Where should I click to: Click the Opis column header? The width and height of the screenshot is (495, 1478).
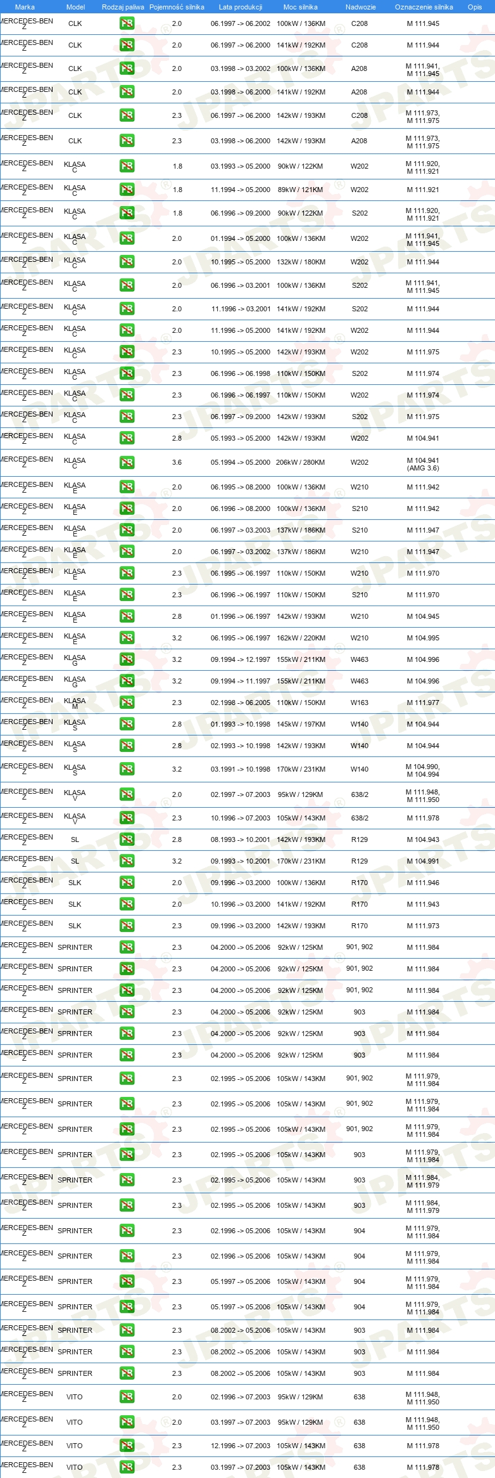pos(475,7)
